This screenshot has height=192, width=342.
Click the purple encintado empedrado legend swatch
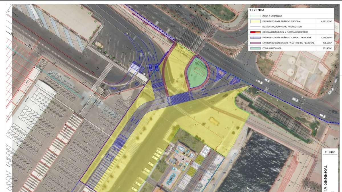255,43
